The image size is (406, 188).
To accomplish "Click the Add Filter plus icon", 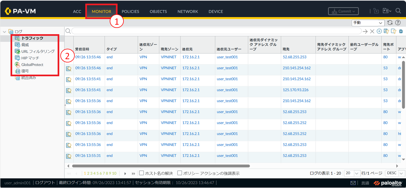I will click(x=379, y=31).
